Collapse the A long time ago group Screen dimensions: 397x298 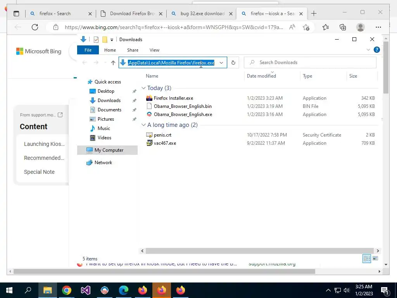pyautogui.click(x=143, y=125)
